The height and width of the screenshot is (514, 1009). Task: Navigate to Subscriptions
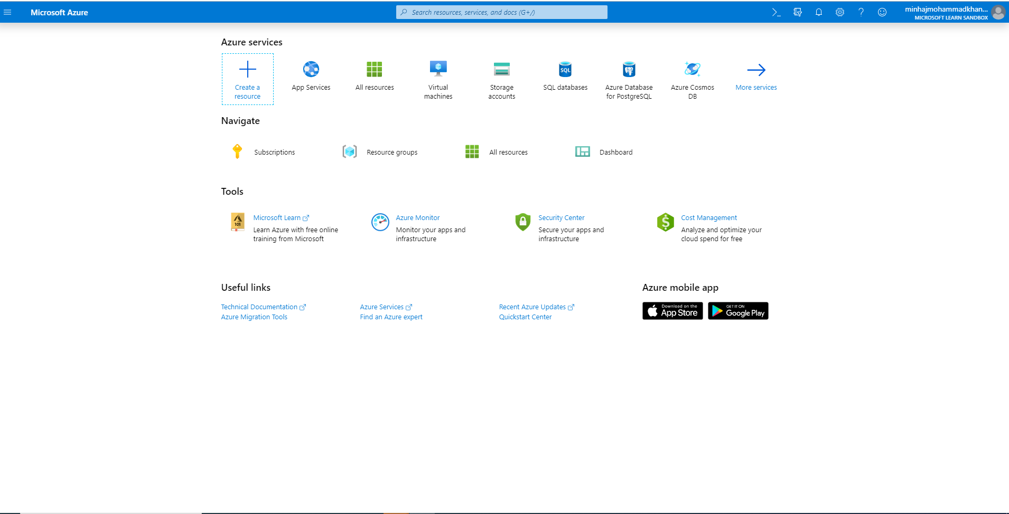[274, 152]
